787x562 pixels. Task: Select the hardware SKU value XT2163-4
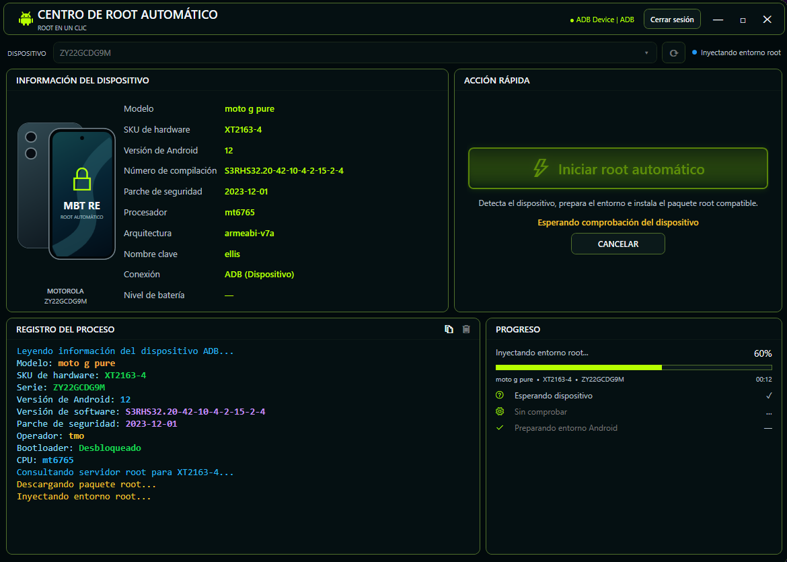(x=243, y=130)
